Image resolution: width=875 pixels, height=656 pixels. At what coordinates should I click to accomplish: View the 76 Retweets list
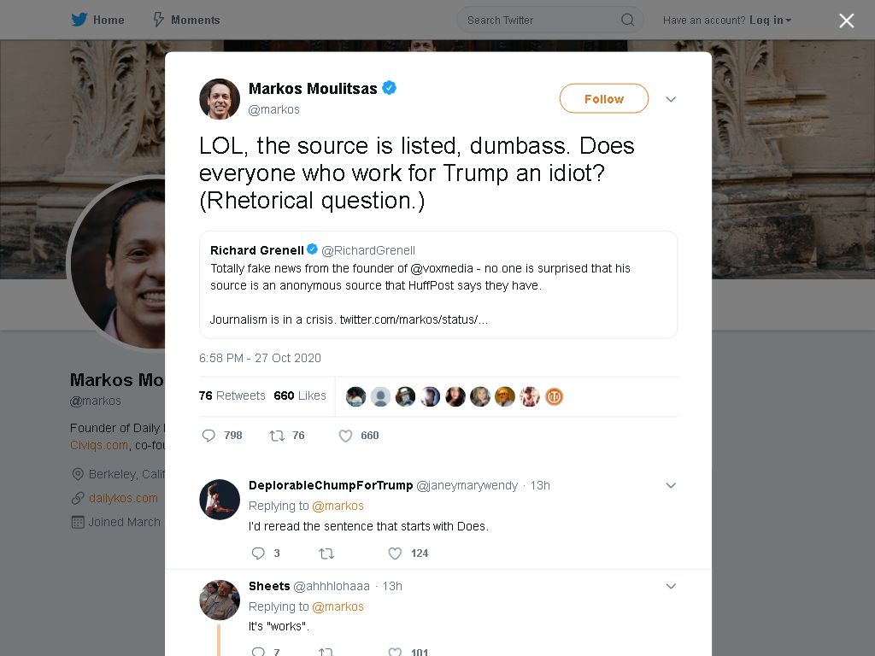[x=232, y=395]
